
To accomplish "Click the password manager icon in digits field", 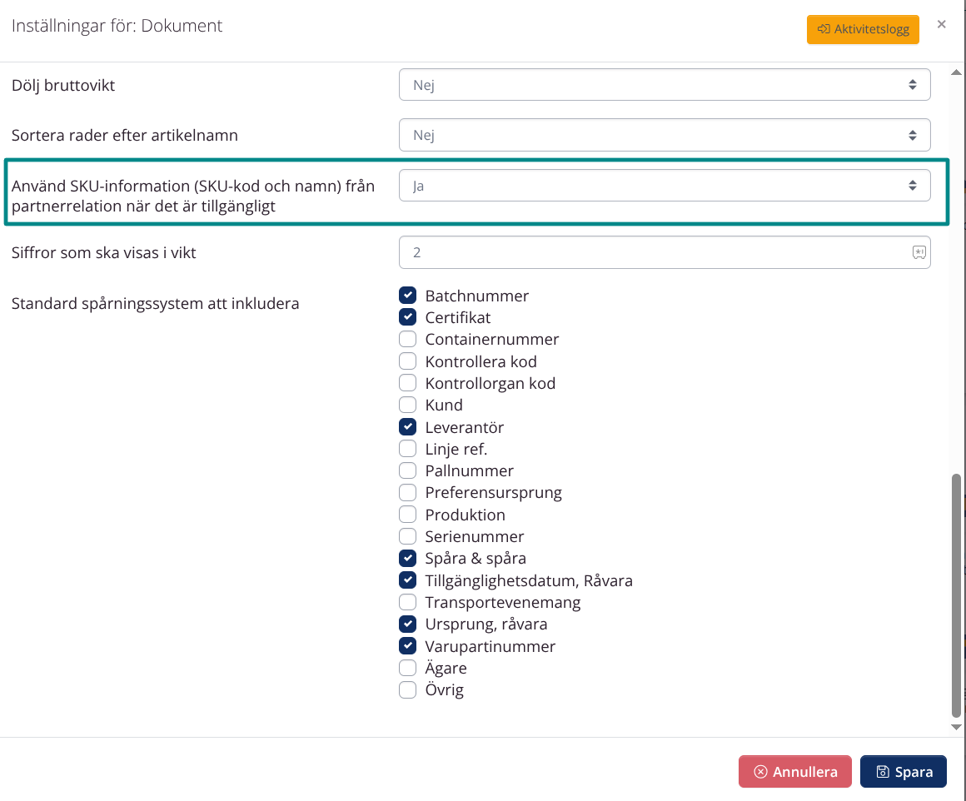I will 919,252.
